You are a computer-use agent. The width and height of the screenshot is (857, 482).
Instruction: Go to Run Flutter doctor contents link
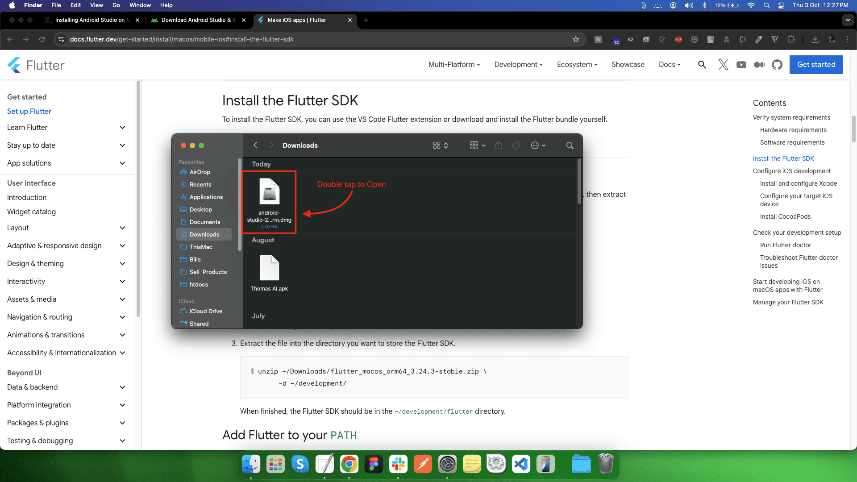click(785, 245)
